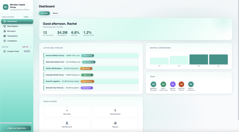Open the Cascade Dental Group deal
The image size is (239, 132).
(91, 75)
